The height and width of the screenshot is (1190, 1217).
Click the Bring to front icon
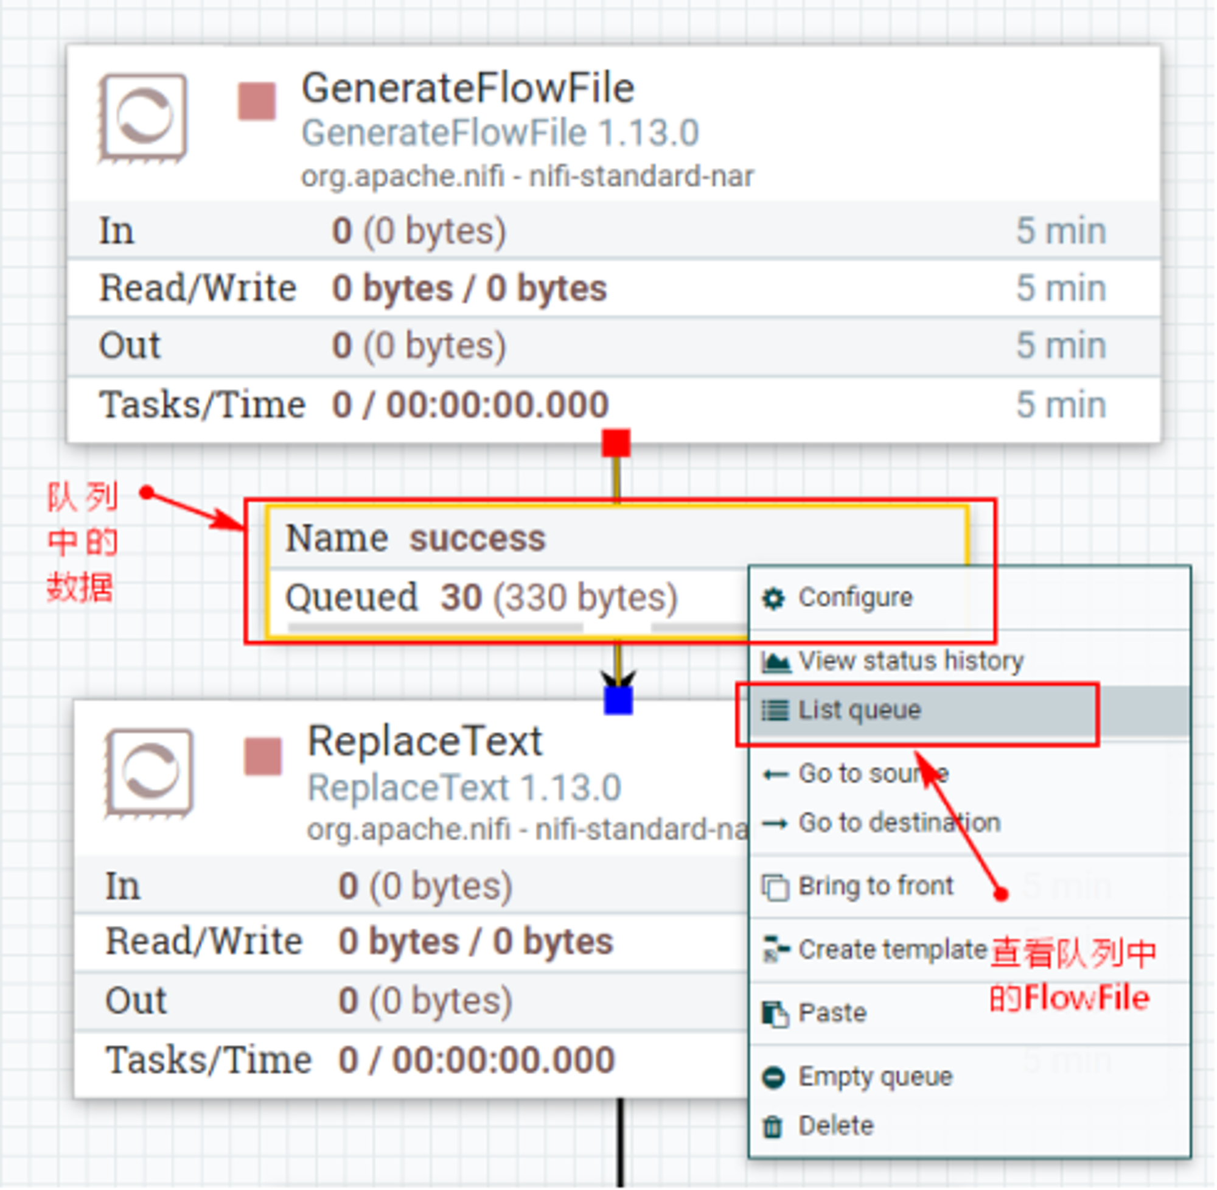[x=776, y=889]
